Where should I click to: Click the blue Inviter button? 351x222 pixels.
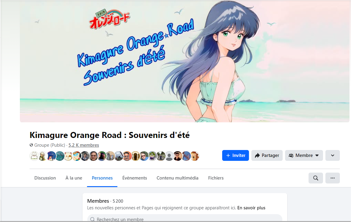[235, 155]
